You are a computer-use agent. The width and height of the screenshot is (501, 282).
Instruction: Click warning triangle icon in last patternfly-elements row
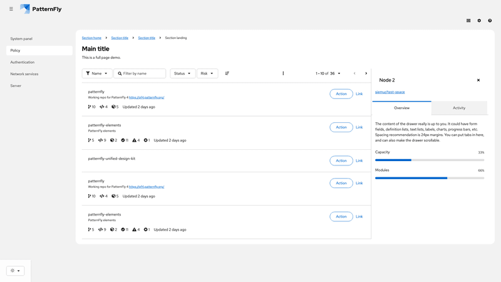point(134,229)
